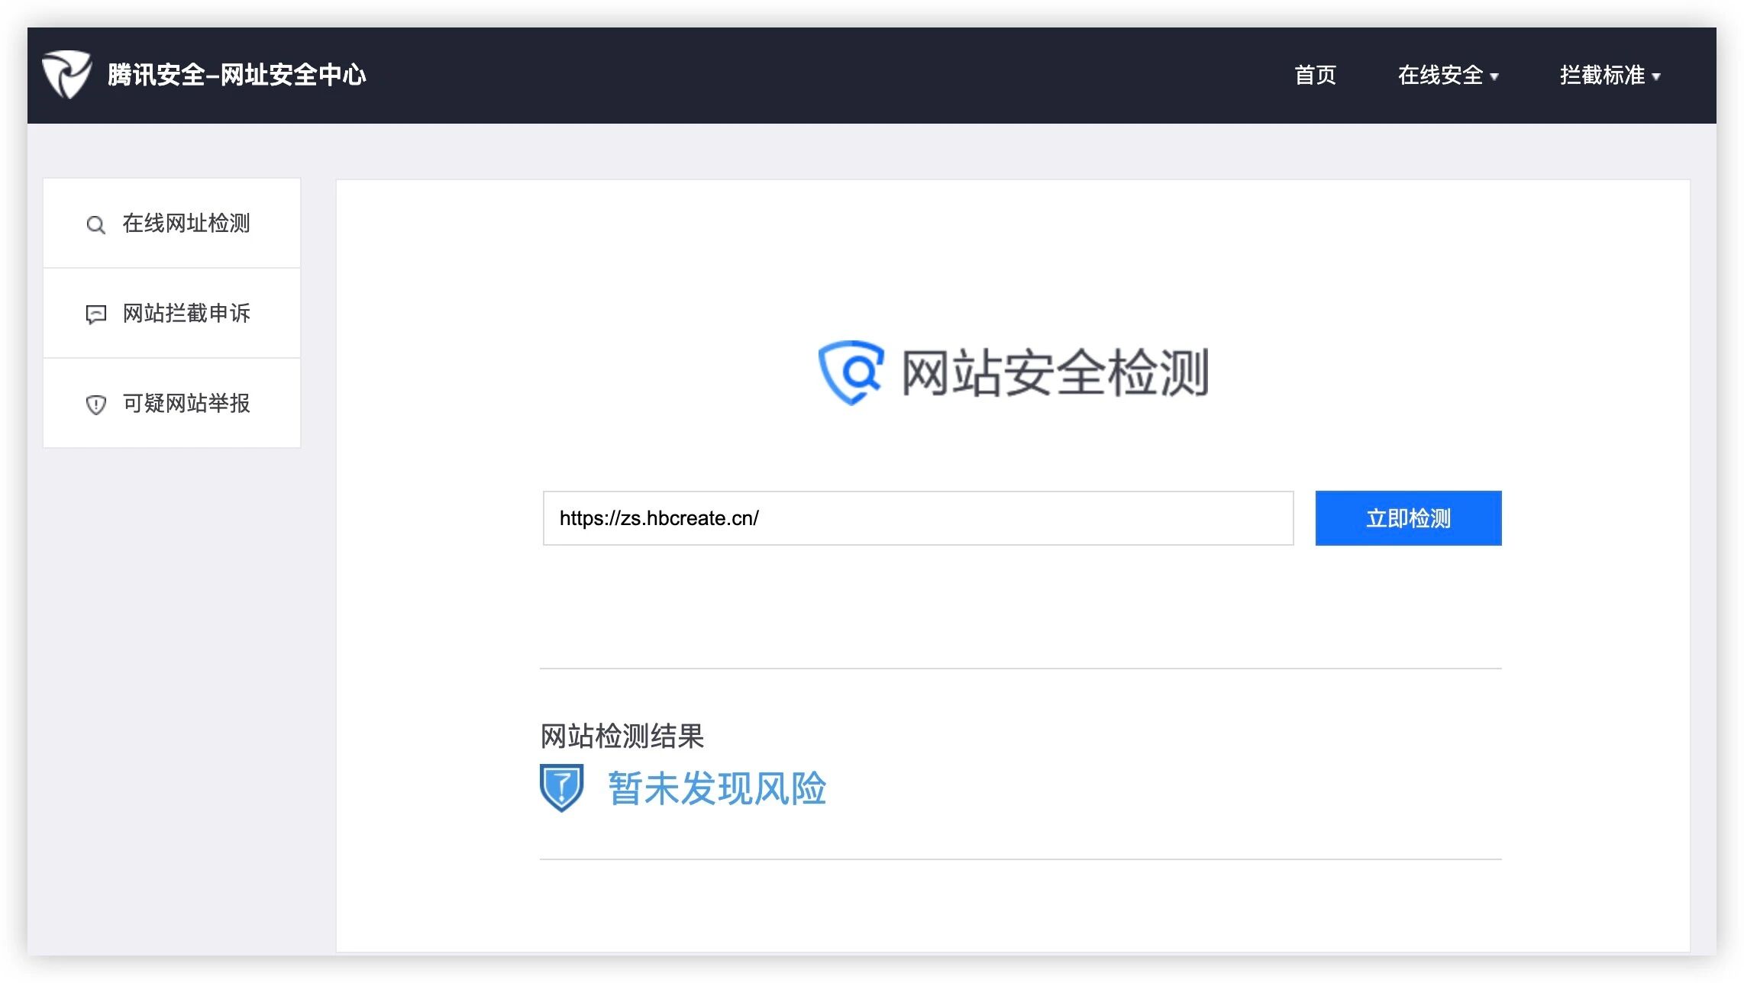1744x983 pixels.
Task: Click the magnifier icon beside 在线网址检测
Action: pos(95,224)
